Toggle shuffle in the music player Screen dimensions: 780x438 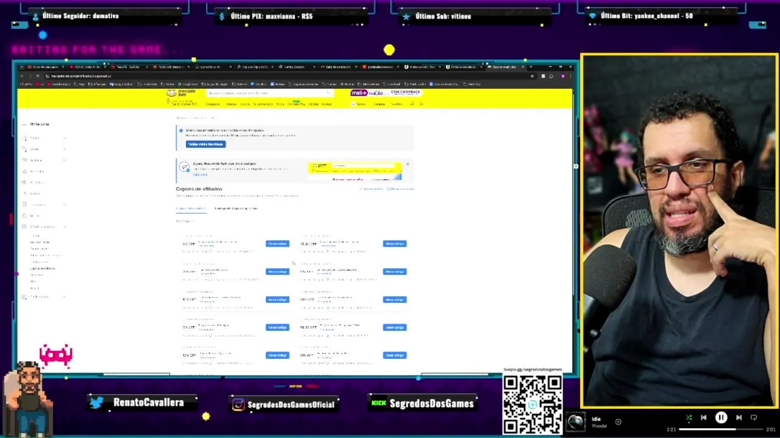(x=689, y=418)
